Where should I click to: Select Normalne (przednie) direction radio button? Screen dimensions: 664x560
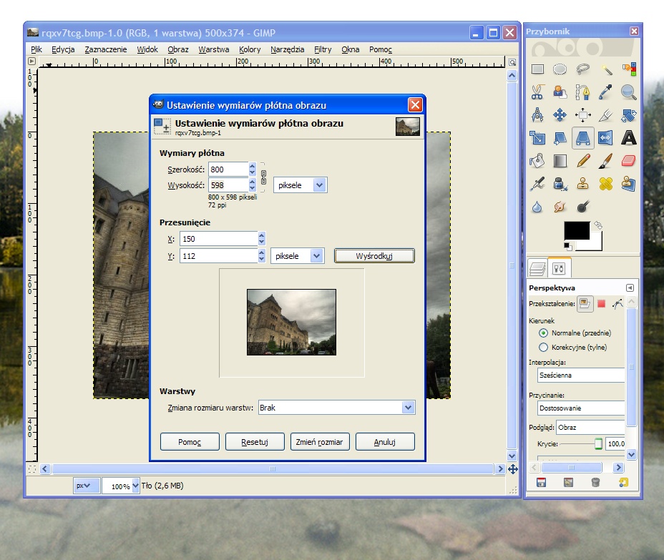[x=543, y=333]
